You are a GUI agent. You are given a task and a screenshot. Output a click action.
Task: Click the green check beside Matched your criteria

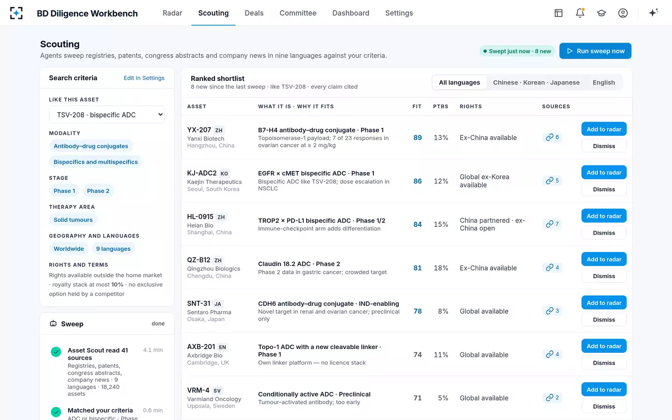pyautogui.click(x=56, y=412)
